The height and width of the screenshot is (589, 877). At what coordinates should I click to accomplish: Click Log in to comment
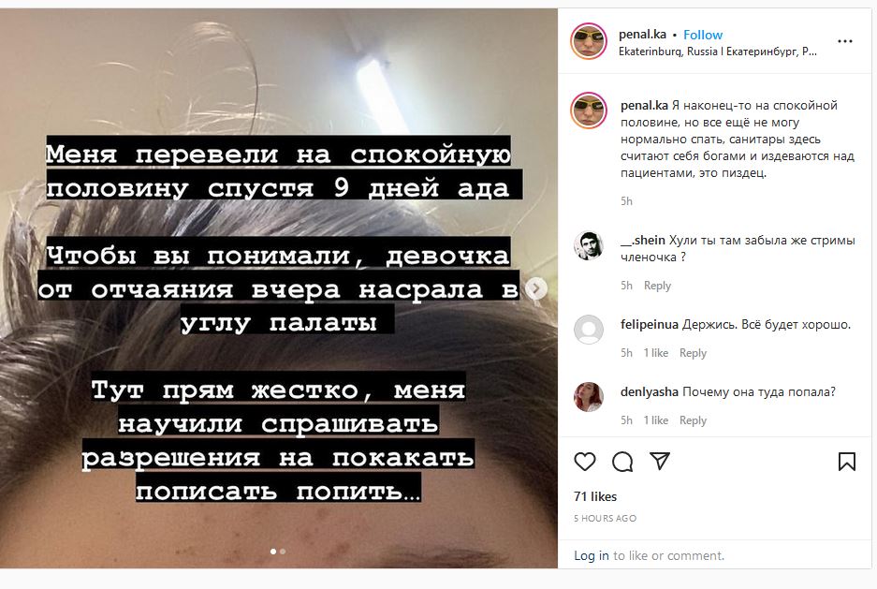click(592, 555)
